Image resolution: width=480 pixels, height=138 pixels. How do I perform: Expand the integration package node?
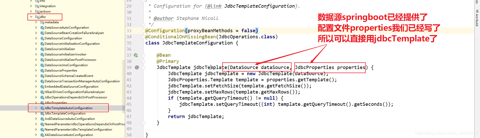[x=31, y=6]
